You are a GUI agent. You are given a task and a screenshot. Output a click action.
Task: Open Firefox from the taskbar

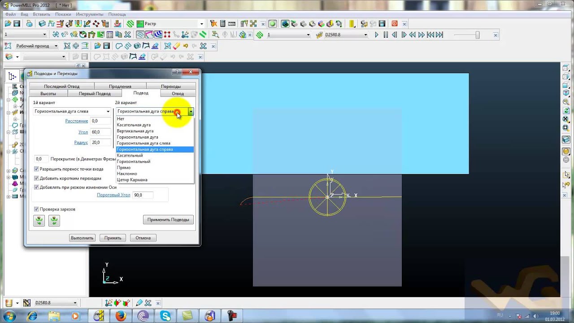[121, 316]
